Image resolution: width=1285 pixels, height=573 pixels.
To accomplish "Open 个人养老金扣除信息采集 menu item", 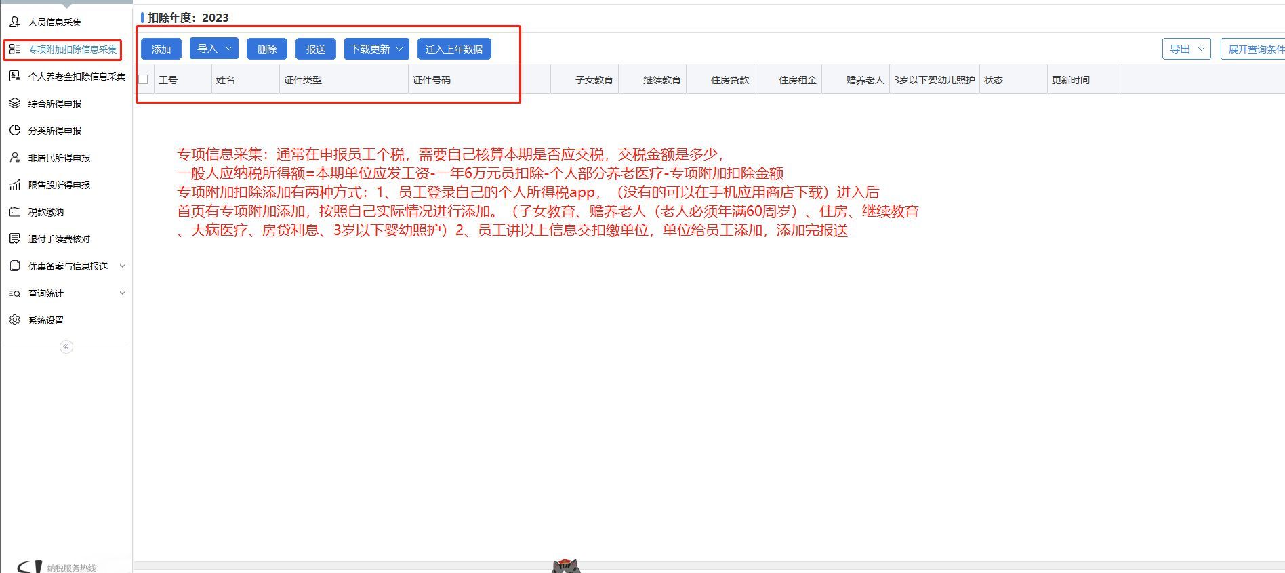I will [x=77, y=77].
